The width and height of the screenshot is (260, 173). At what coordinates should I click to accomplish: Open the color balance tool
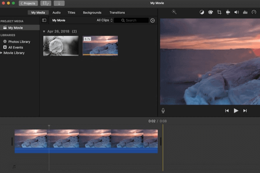(x=202, y=12)
